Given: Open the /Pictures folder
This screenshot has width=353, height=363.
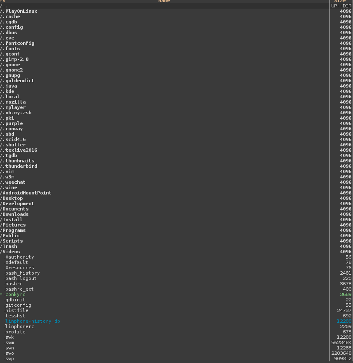Looking at the screenshot, I should pos(13,225).
